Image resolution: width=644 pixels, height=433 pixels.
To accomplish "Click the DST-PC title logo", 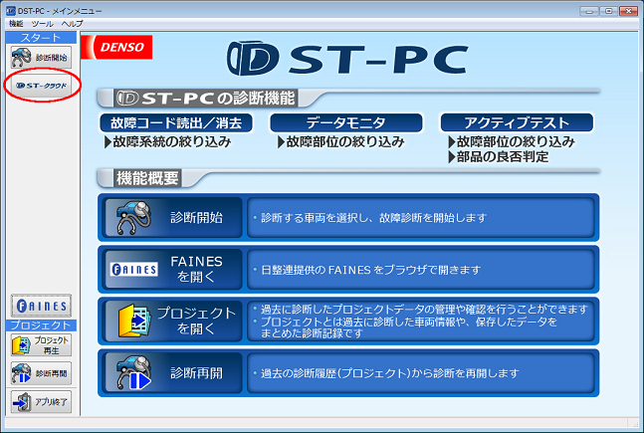I will [x=347, y=59].
